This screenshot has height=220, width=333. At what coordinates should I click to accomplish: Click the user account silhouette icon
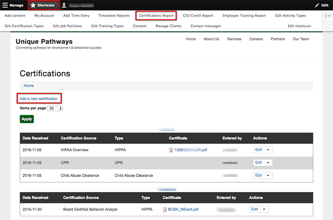click(x=64, y=5)
